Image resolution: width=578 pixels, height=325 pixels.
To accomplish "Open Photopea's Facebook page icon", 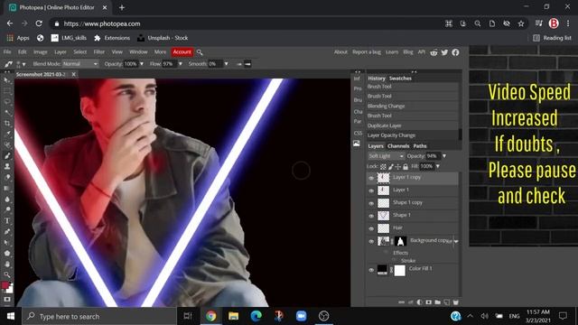I will tap(455, 52).
